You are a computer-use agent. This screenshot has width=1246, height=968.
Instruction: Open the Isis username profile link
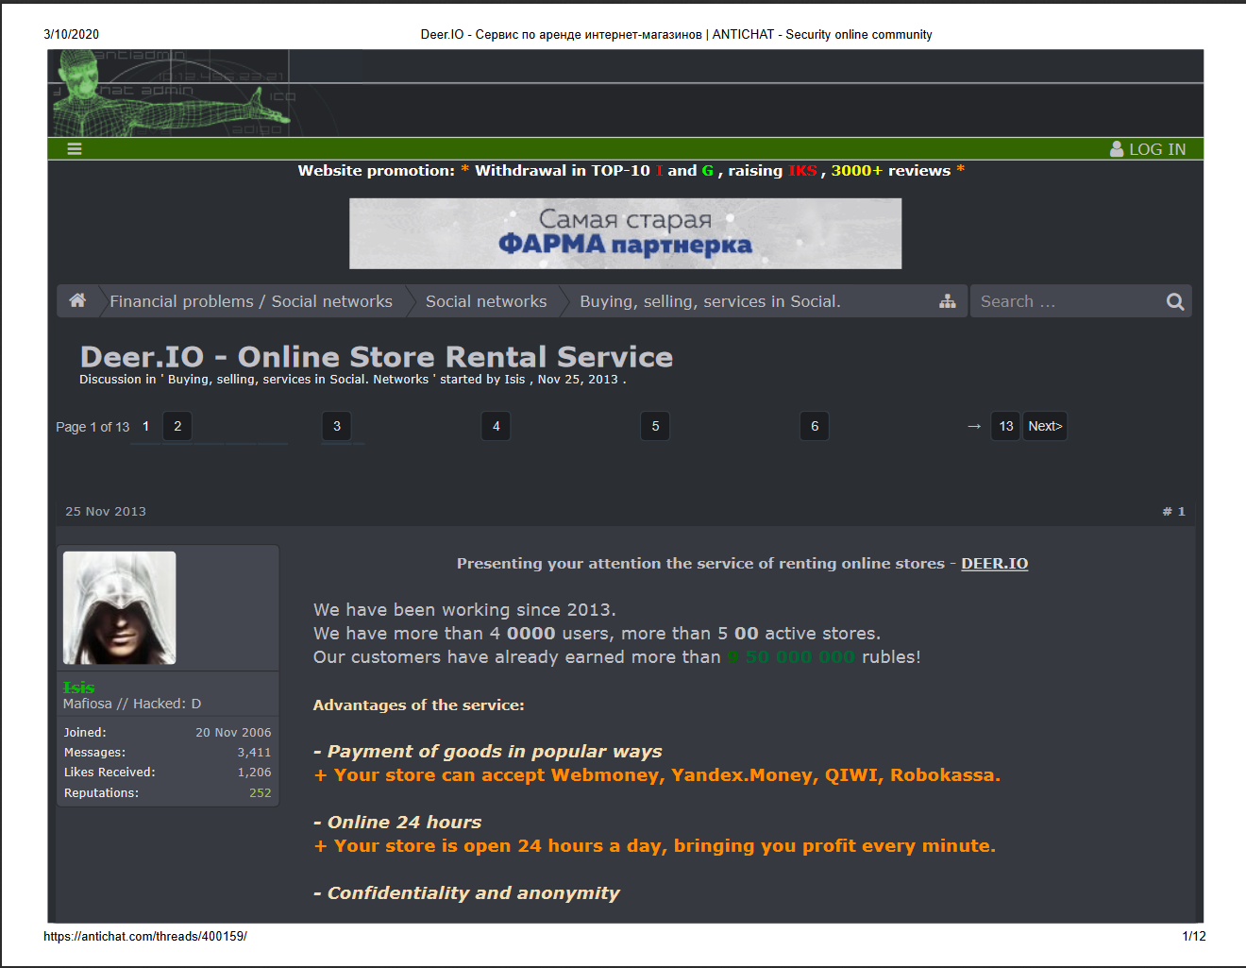coord(78,688)
